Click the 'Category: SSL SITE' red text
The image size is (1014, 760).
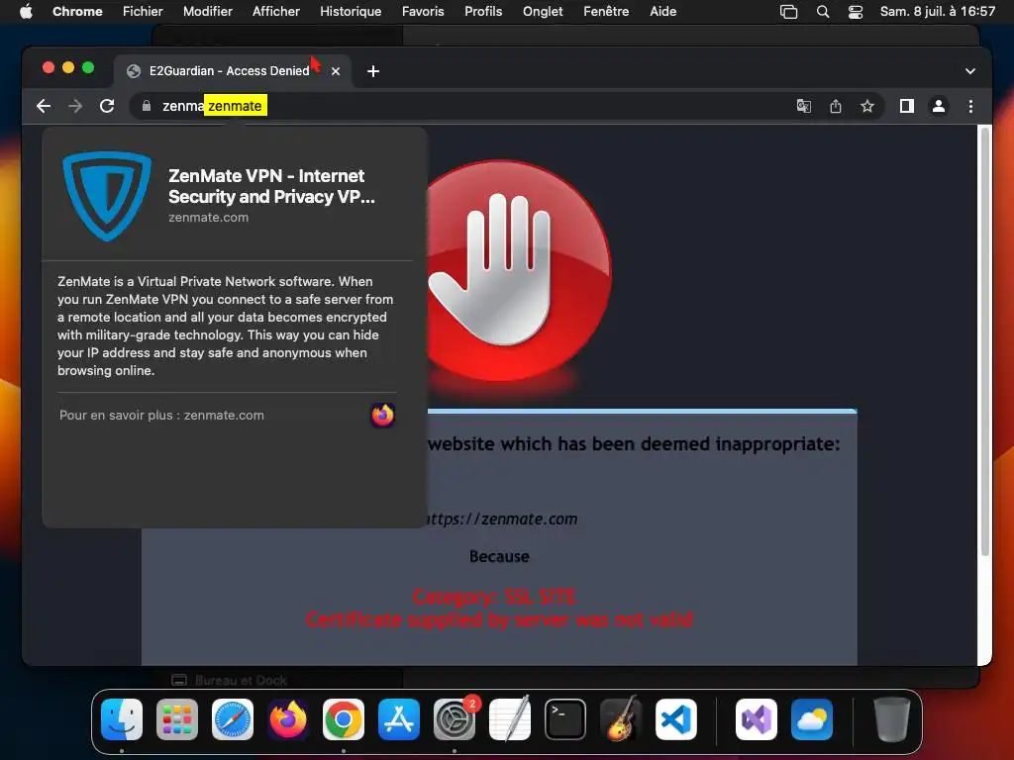click(493, 597)
